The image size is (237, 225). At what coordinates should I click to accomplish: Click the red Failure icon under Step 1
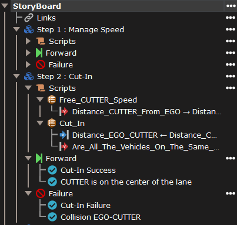41,65
